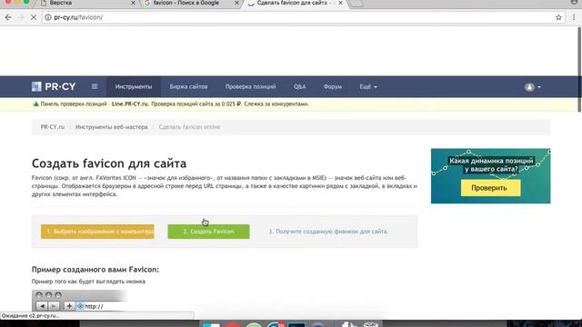Viewport: 582px width, 327px height.
Task: Bookmark this page with the star icon
Action: [558, 17]
